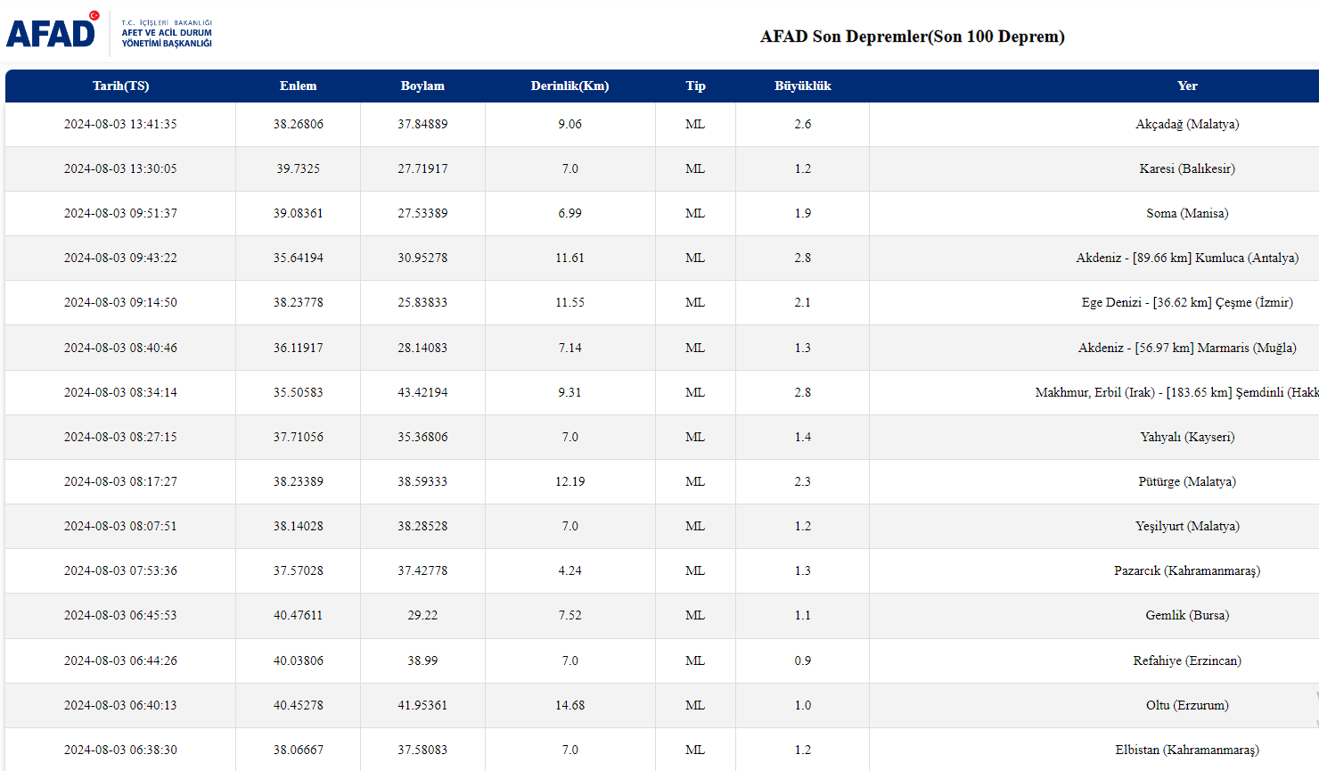The height and width of the screenshot is (771, 1319).
Task: Click magnitude value 0.9
Action: coord(802,660)
